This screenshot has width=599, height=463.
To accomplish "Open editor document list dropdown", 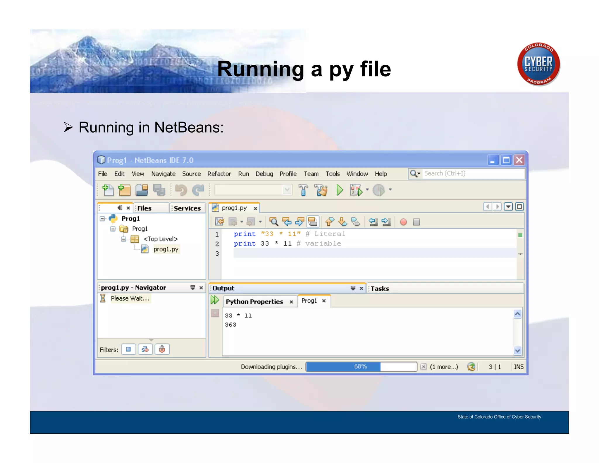I will (x=508, y=207).
